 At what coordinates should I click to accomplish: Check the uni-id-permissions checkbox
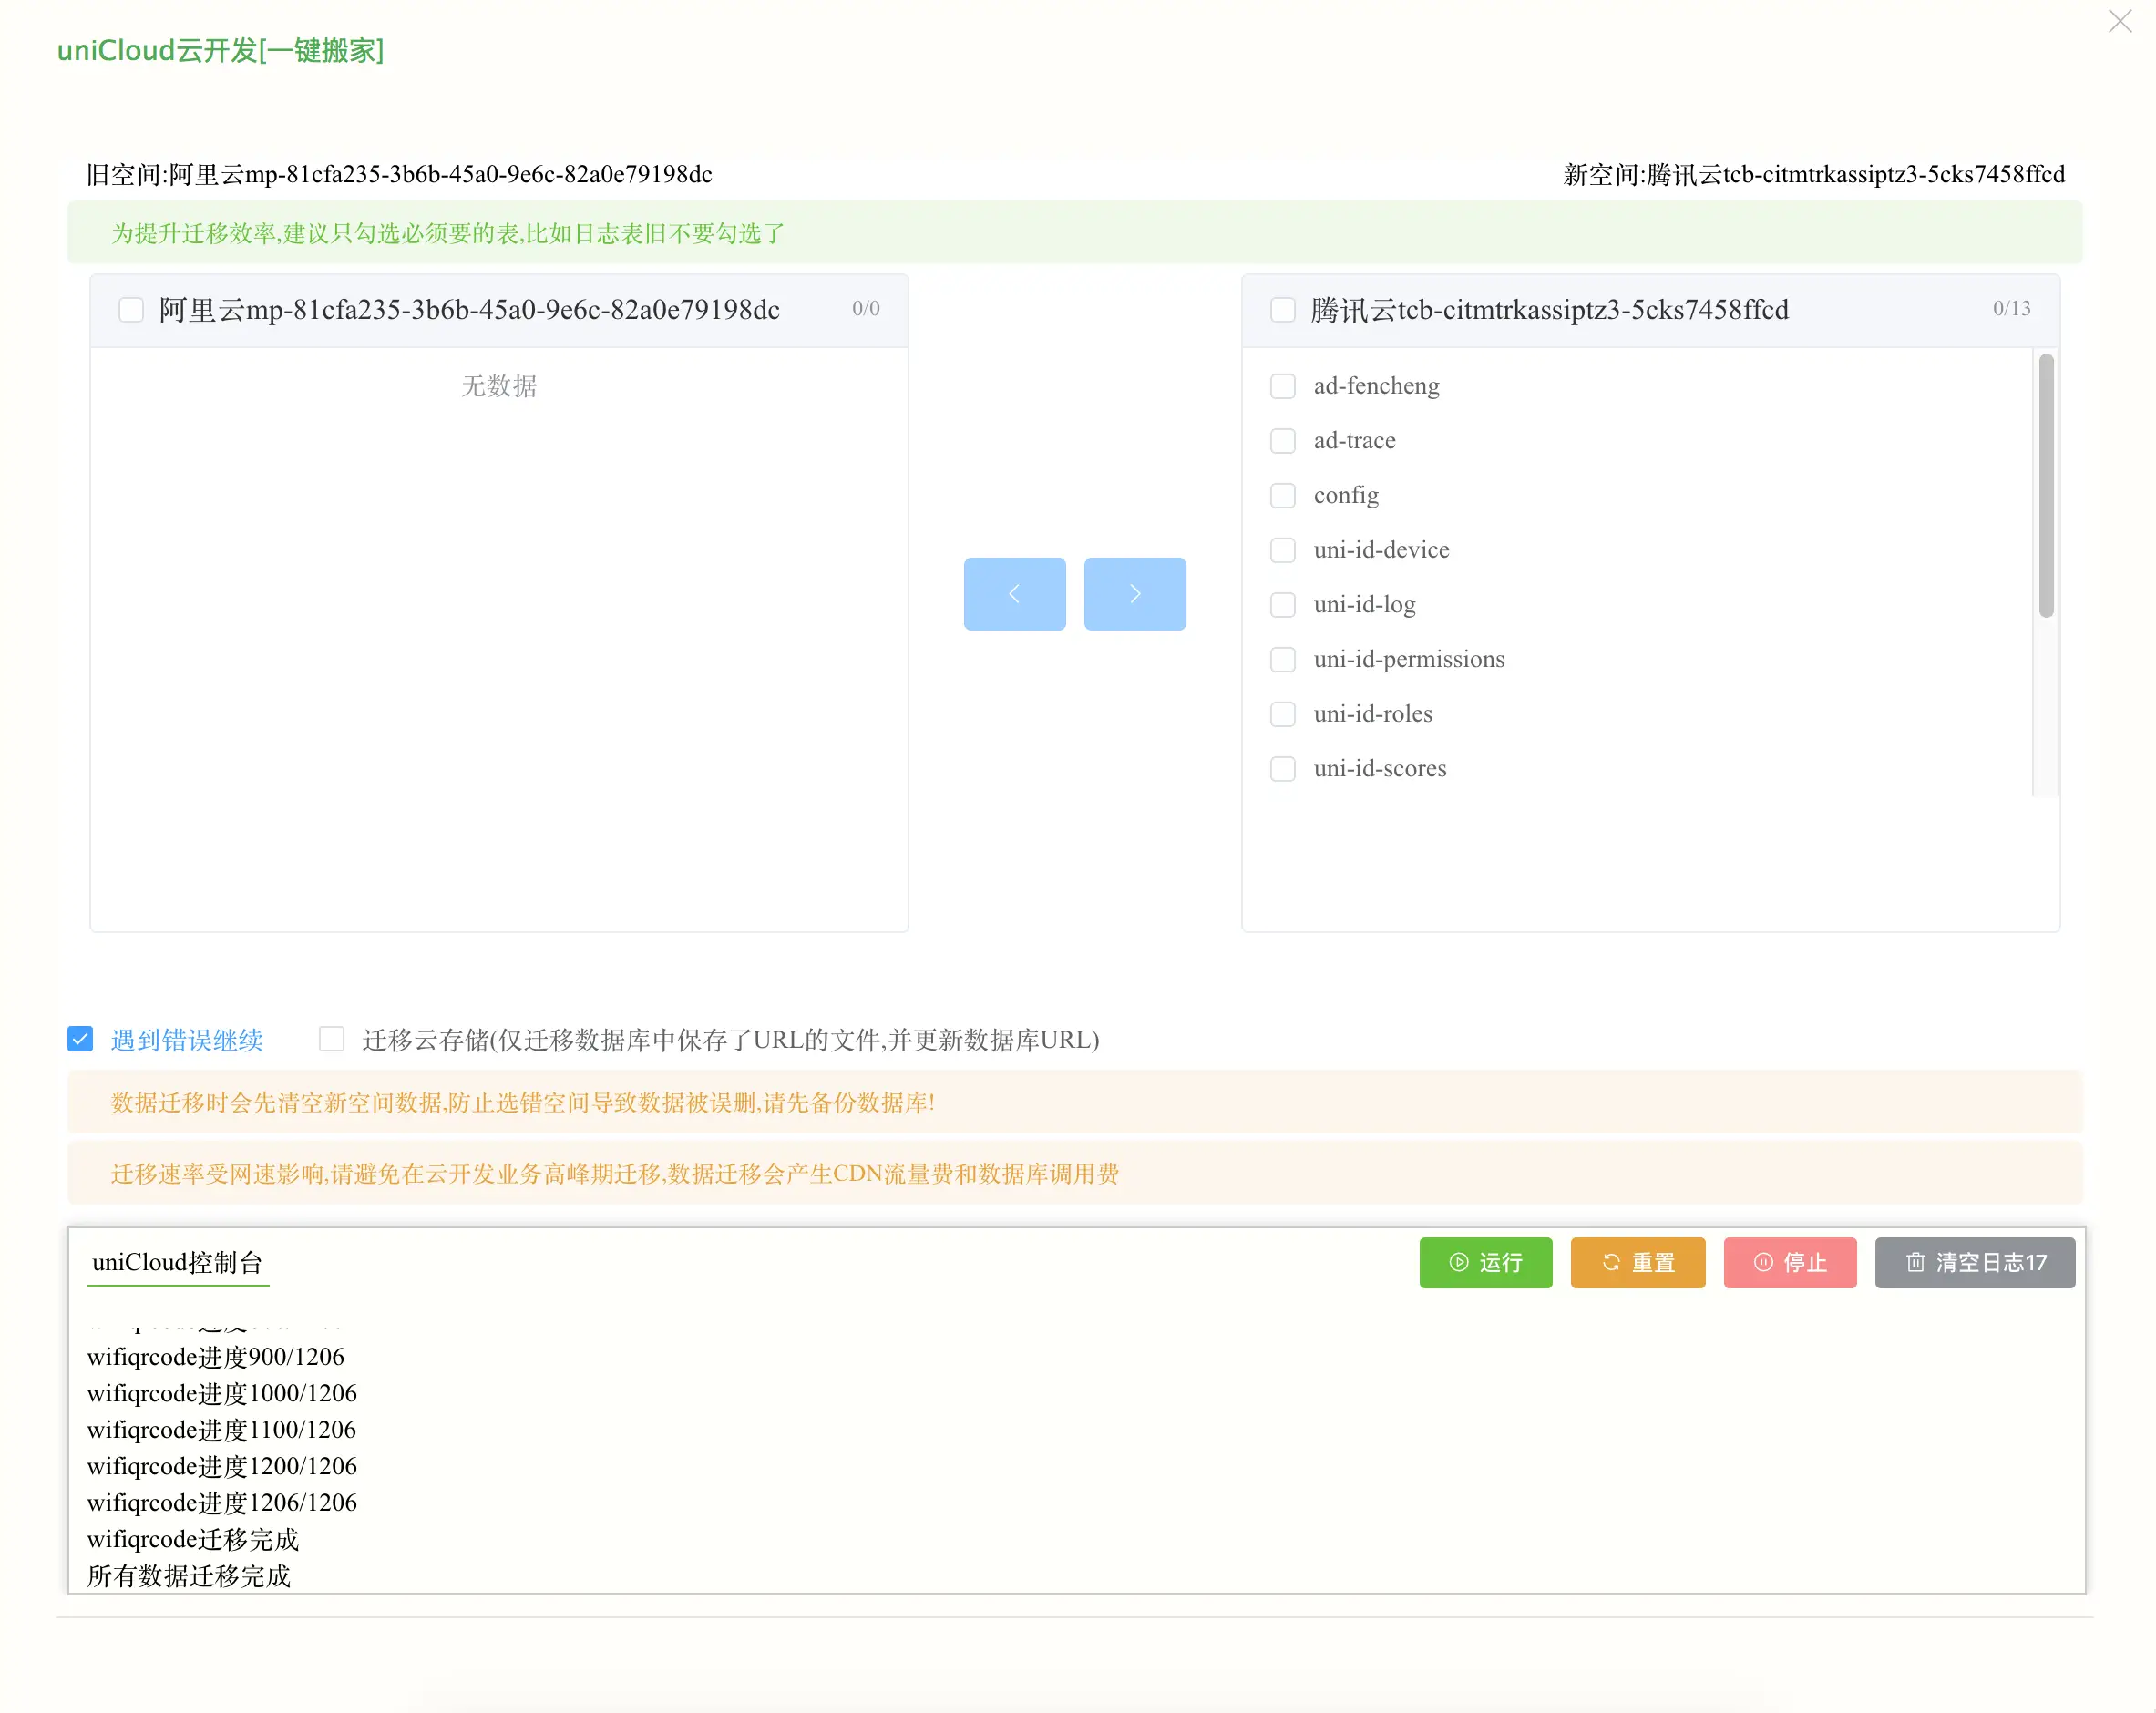(x=1282, y=659)
